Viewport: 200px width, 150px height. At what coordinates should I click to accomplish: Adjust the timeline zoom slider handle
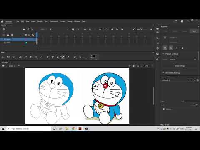[x=141, y=29]
